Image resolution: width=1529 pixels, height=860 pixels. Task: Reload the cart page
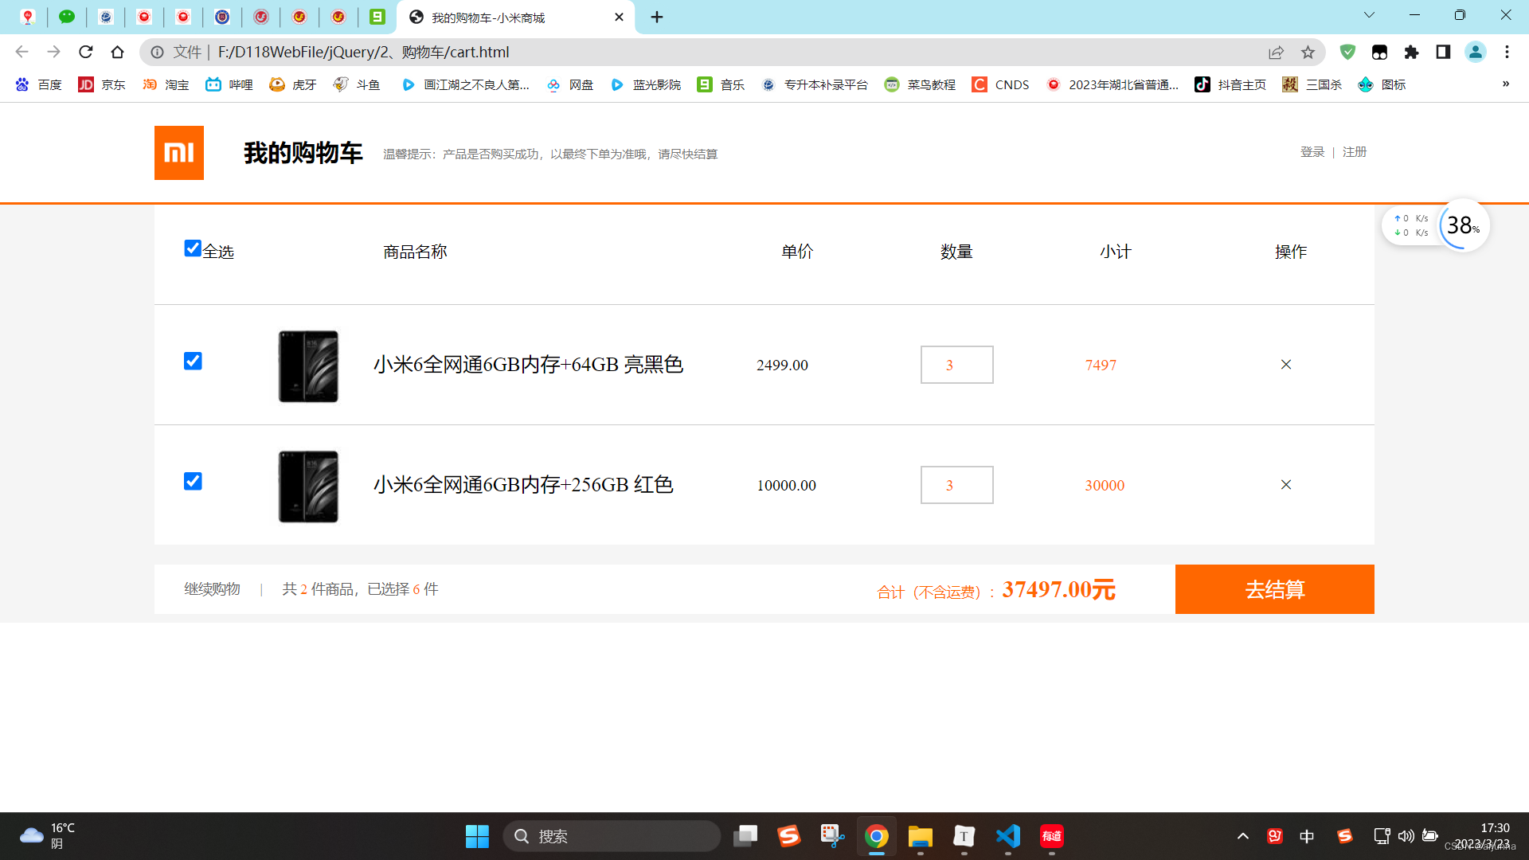point(86,52)
